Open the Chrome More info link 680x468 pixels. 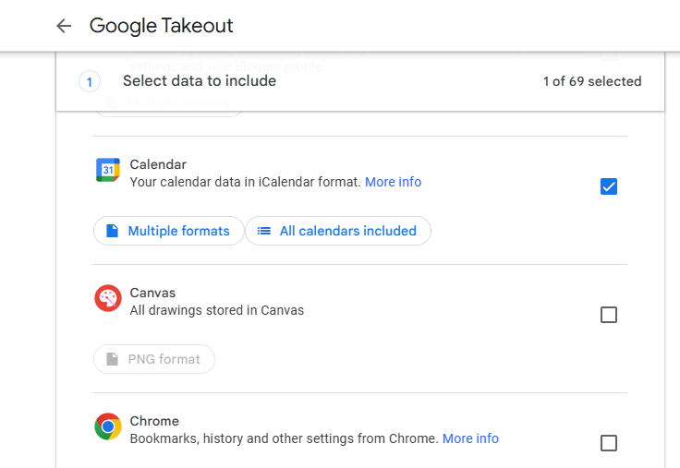click(470, 438)
